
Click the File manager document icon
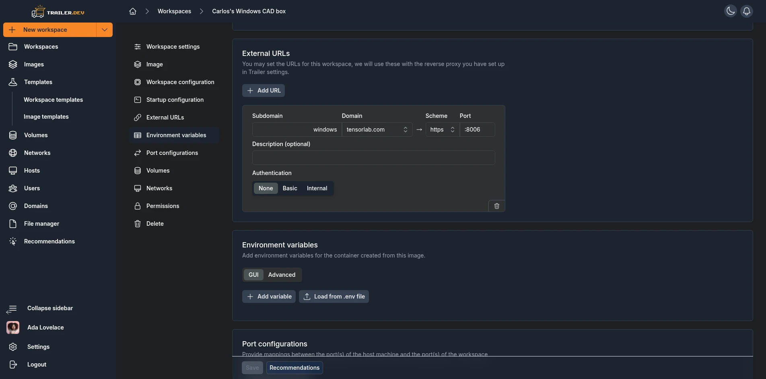point(13,224)
